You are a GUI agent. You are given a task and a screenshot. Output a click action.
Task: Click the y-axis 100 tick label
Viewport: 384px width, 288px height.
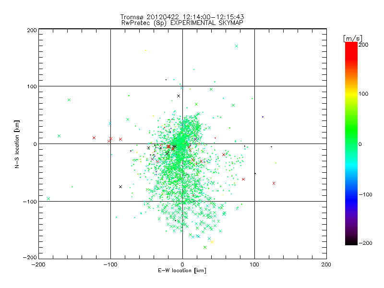(x=32, y=86)
